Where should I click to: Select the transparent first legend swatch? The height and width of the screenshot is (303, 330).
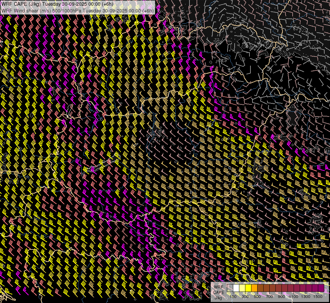click(x=230, y=288)
